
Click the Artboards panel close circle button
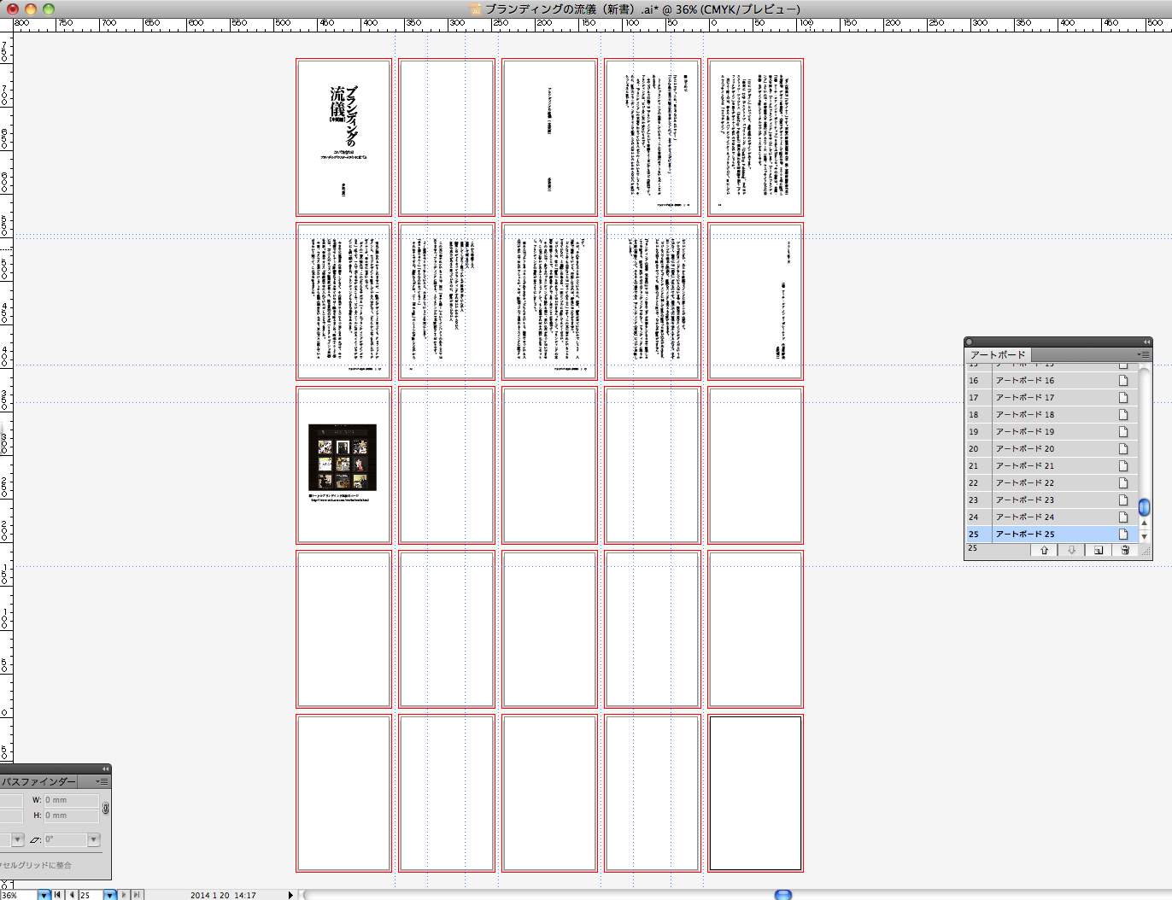click(970, 342)
